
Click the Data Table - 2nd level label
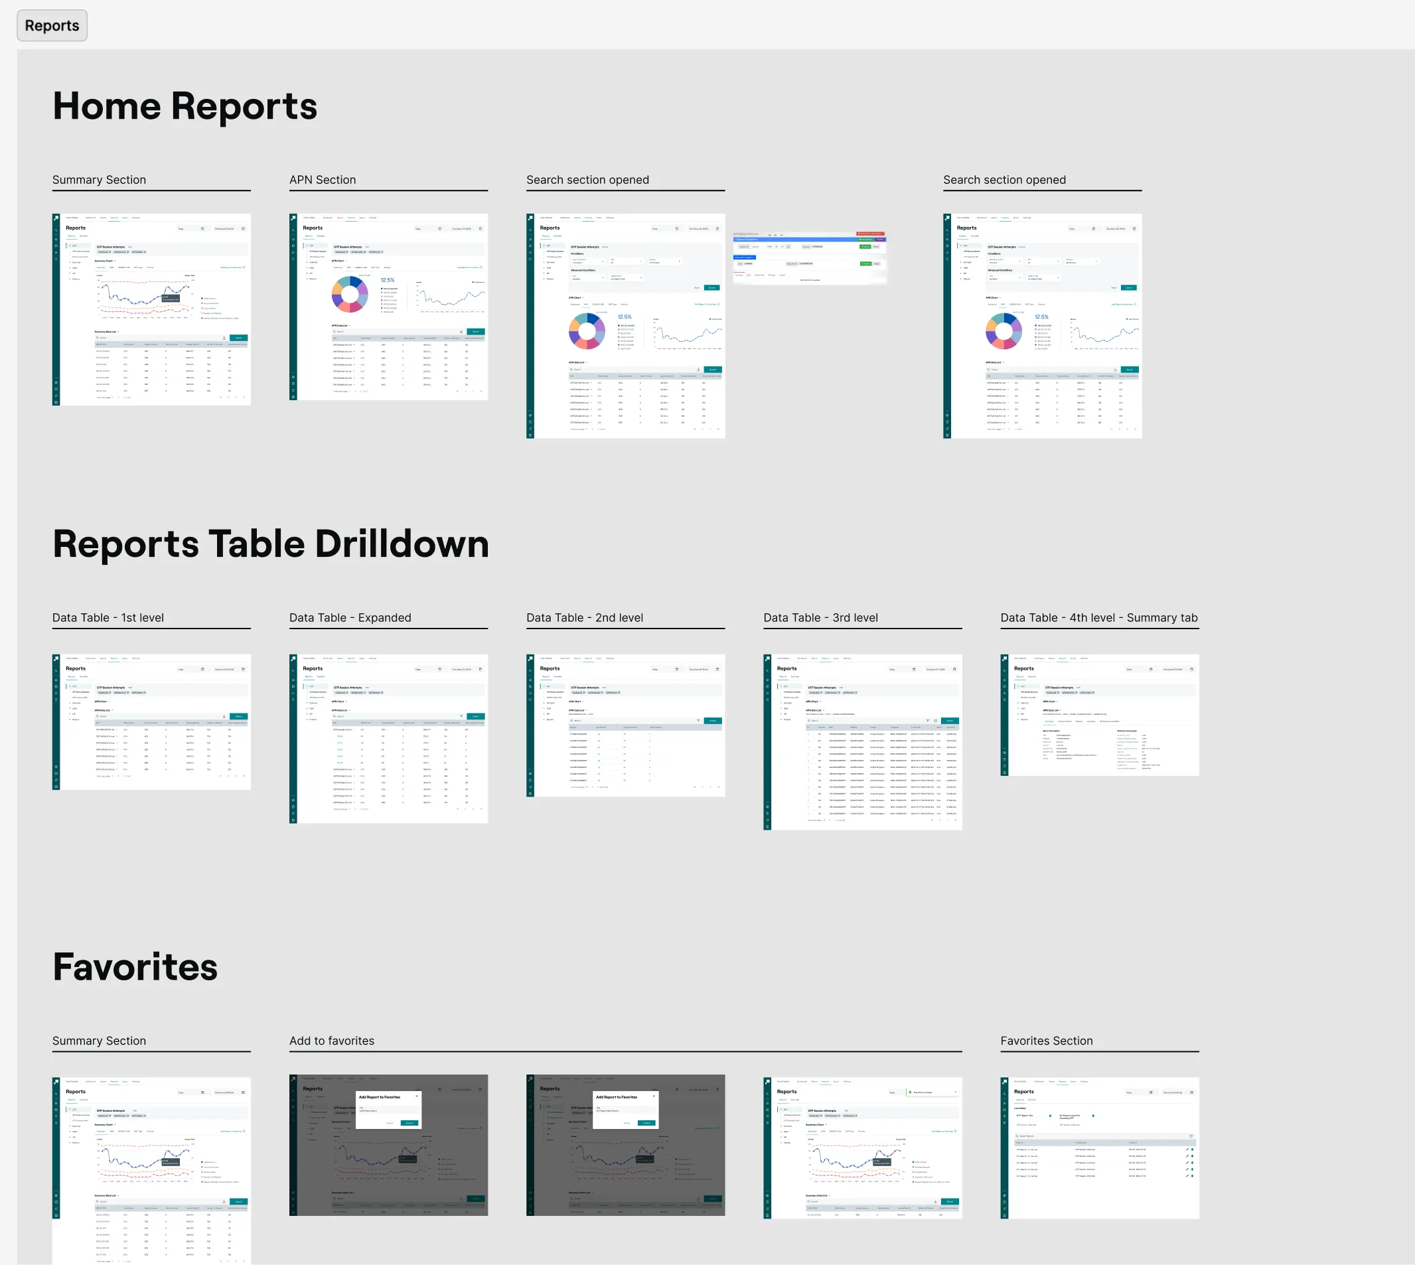coord(585,618)
